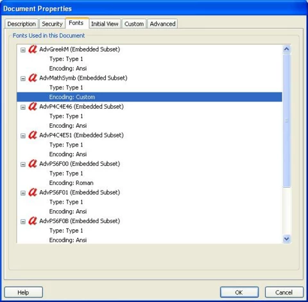Select 'Type: Type 1' under AdvMathSymb
308x302 pixels.
click(x=66, y=87)
